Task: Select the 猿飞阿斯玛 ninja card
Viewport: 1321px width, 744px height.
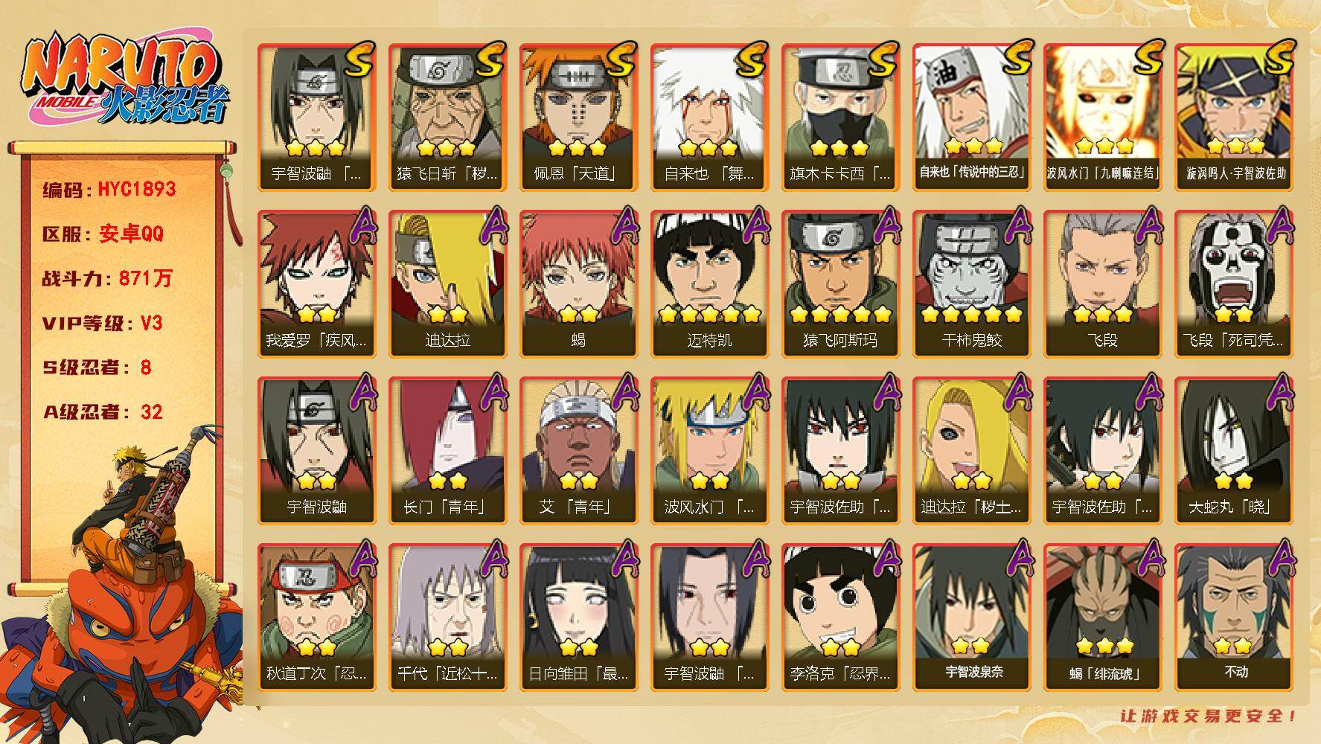Action: click(x=840, y=284)
